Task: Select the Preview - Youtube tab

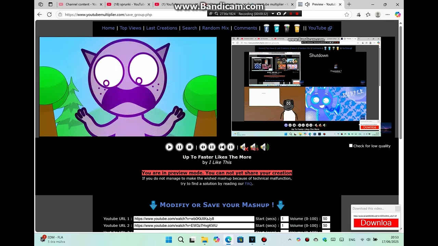Action: point(320,4)
